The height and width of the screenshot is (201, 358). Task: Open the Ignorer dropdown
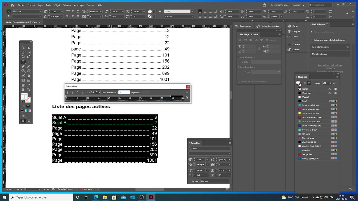tap(281, 16)
